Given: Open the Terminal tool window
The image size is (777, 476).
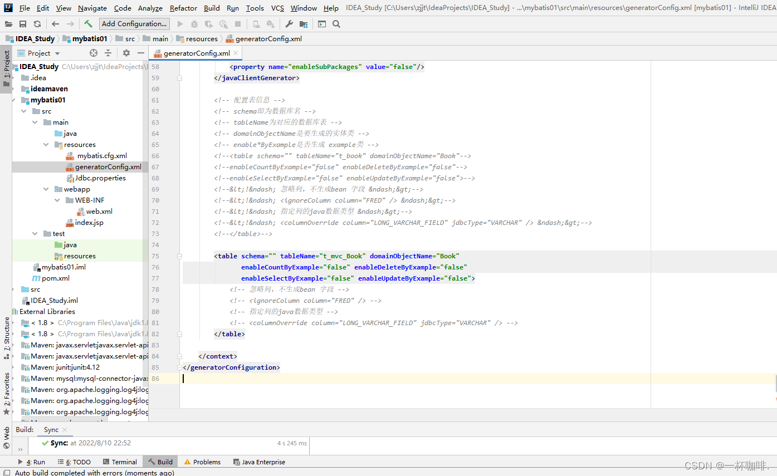Looking at the screenshot, I should coord(120,462).
